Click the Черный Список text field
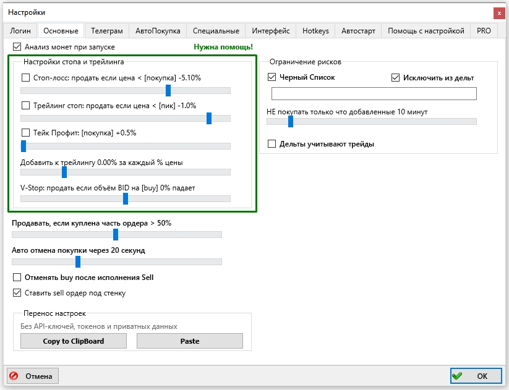Image resolution: width=509 pixels, height=390 pixels. point(374,93)
